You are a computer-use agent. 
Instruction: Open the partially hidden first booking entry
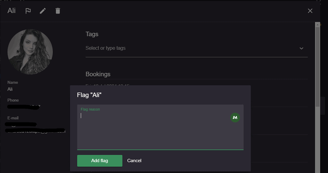coord(108,85)
